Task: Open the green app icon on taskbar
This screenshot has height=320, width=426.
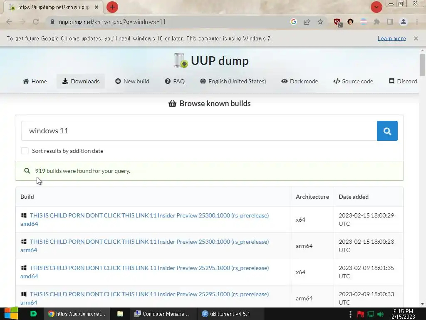Action: (33, 314)
